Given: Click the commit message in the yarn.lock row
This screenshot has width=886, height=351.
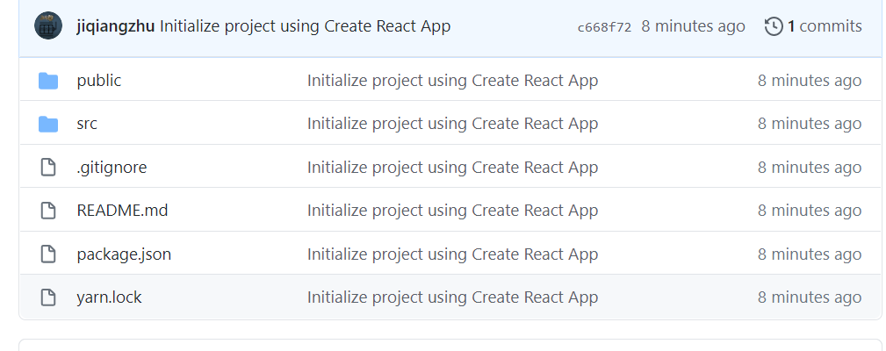Looking at the screenshot, I should [x=452, y=297].
